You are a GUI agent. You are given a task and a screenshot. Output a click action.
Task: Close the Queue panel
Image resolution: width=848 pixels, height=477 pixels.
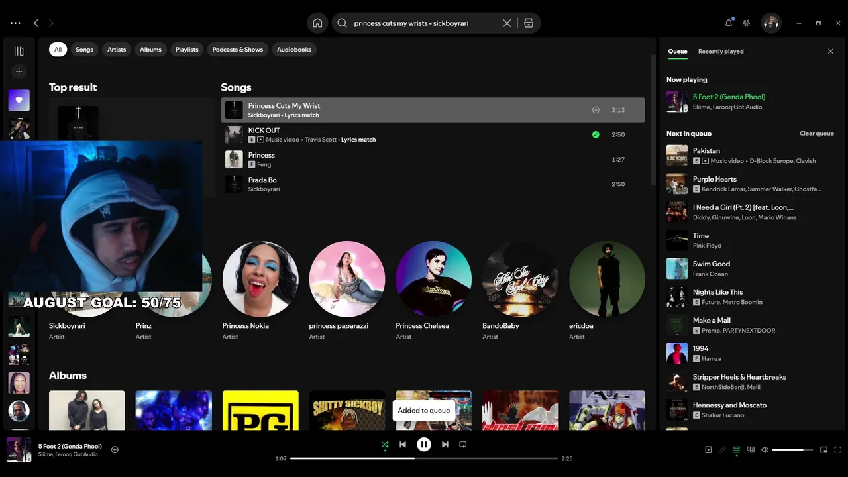[831, 51]
